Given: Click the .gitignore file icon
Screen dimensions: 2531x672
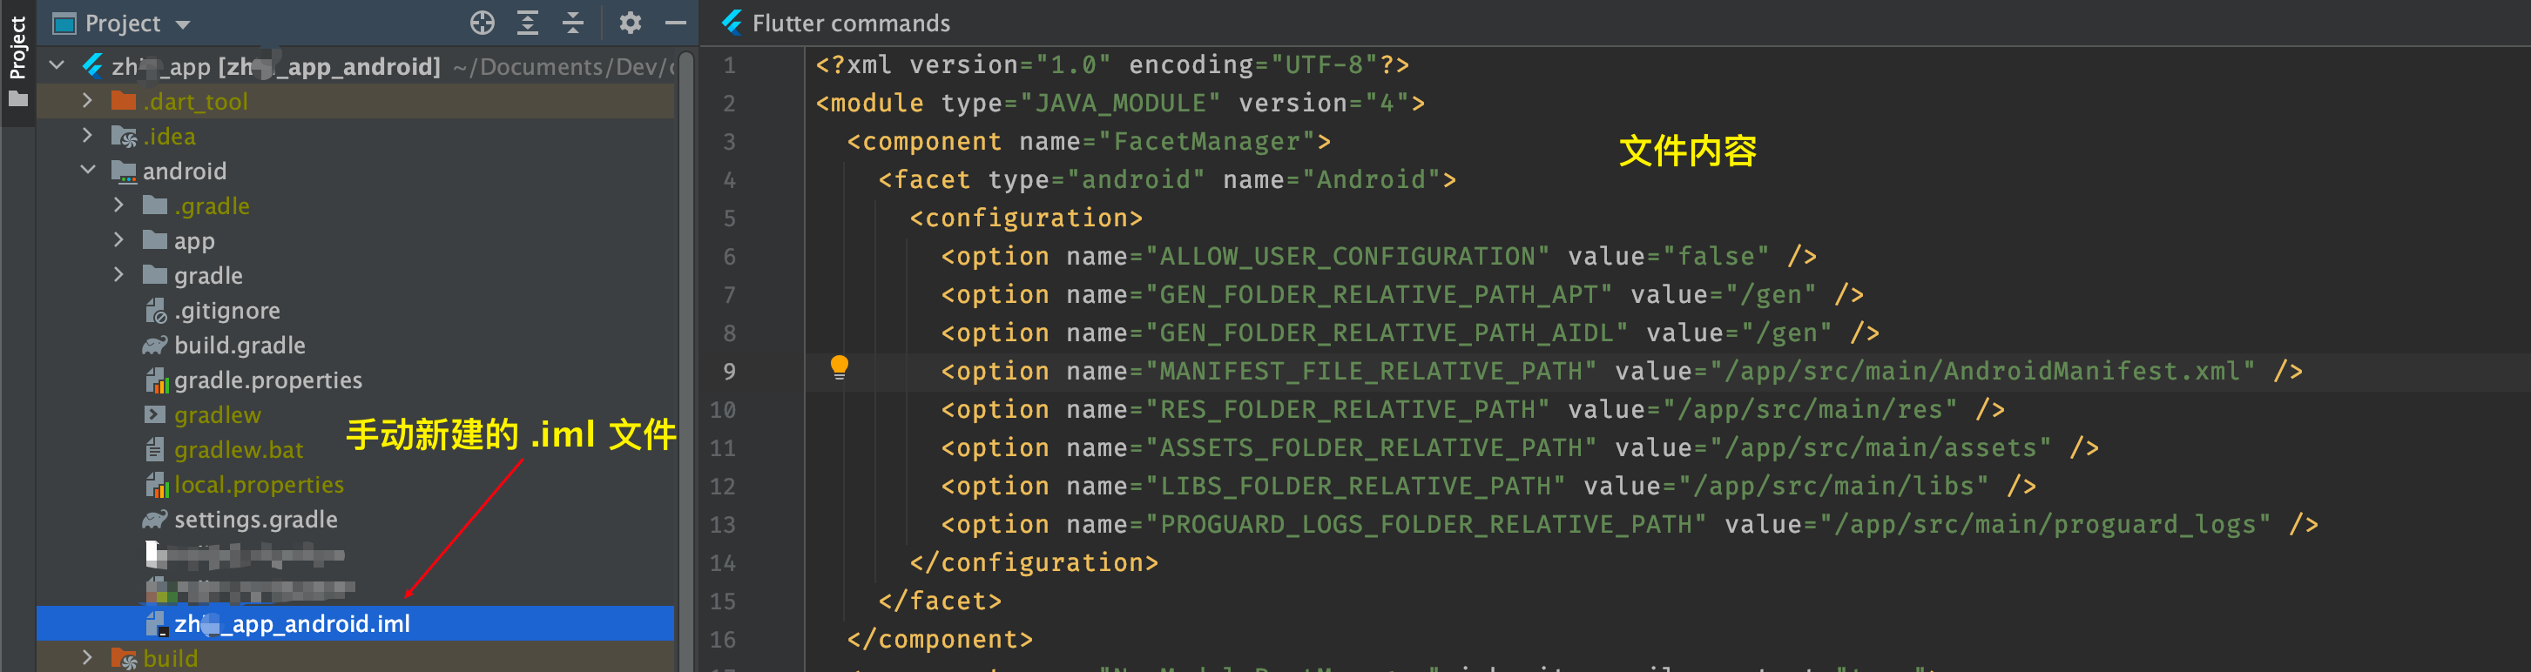Looking at the screenshot, I should (155, 311).
